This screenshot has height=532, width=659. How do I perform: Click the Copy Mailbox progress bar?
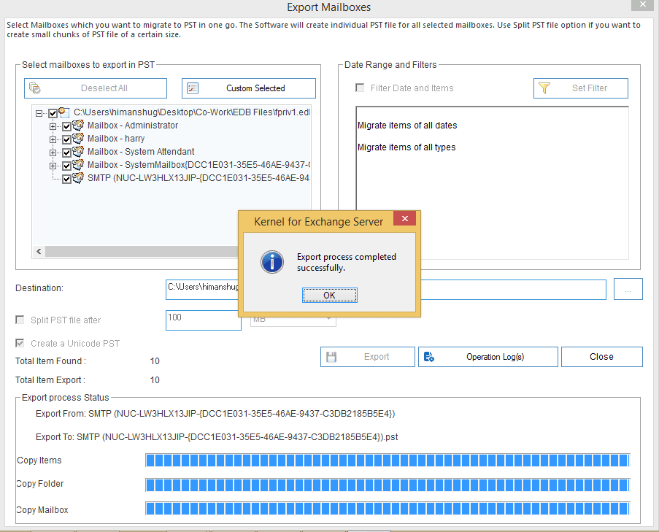[388, 509]
